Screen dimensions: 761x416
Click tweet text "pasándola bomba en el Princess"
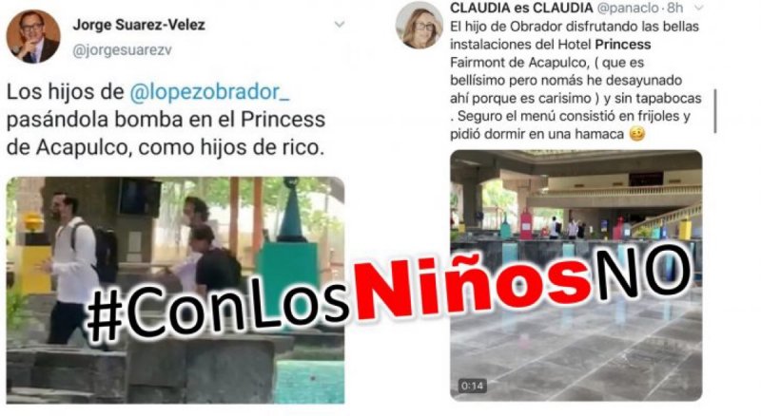coord(166,120)
